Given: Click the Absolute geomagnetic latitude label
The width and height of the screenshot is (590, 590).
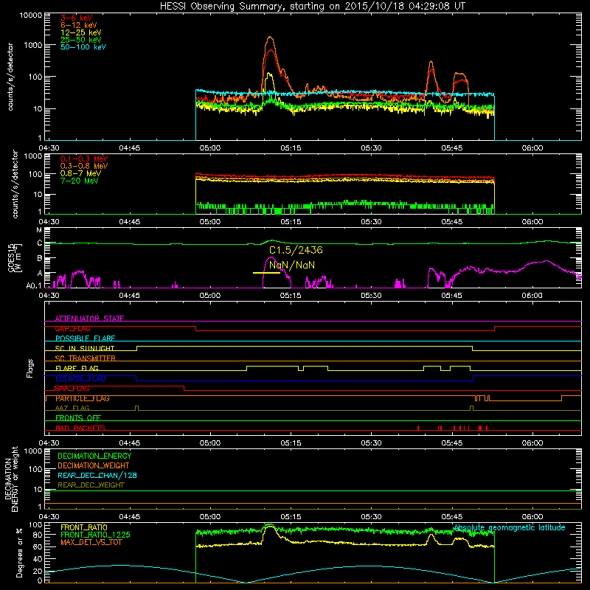Looking at the screenshot, I should (x=510, y=528).
